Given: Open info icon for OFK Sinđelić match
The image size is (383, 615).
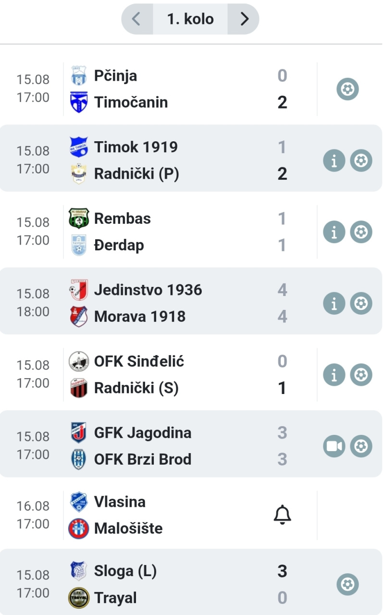Looking at the screenshot, I should pyautogui.click(x=334, y=375).
